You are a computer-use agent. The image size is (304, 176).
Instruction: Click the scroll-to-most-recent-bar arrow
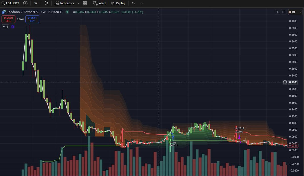click(277, 12)
